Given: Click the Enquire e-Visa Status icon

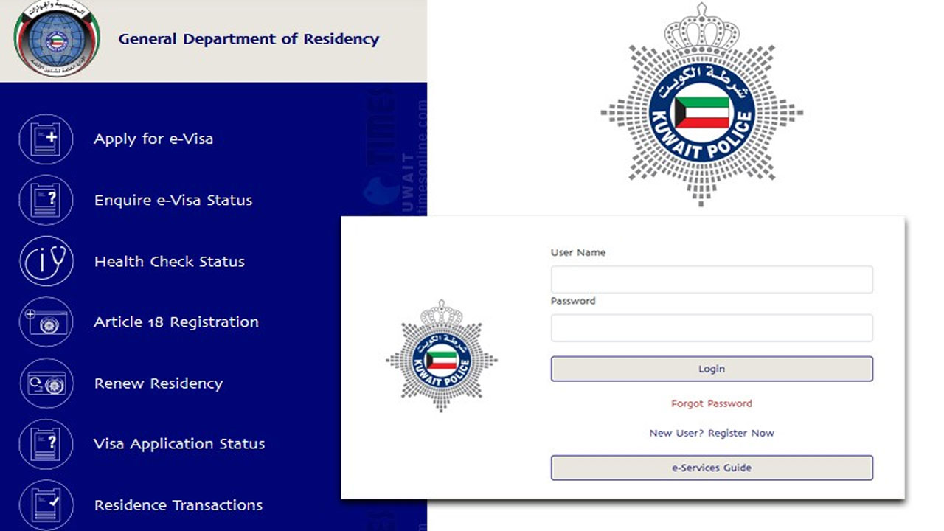Looking at the screenshot, I should [46, 200].
